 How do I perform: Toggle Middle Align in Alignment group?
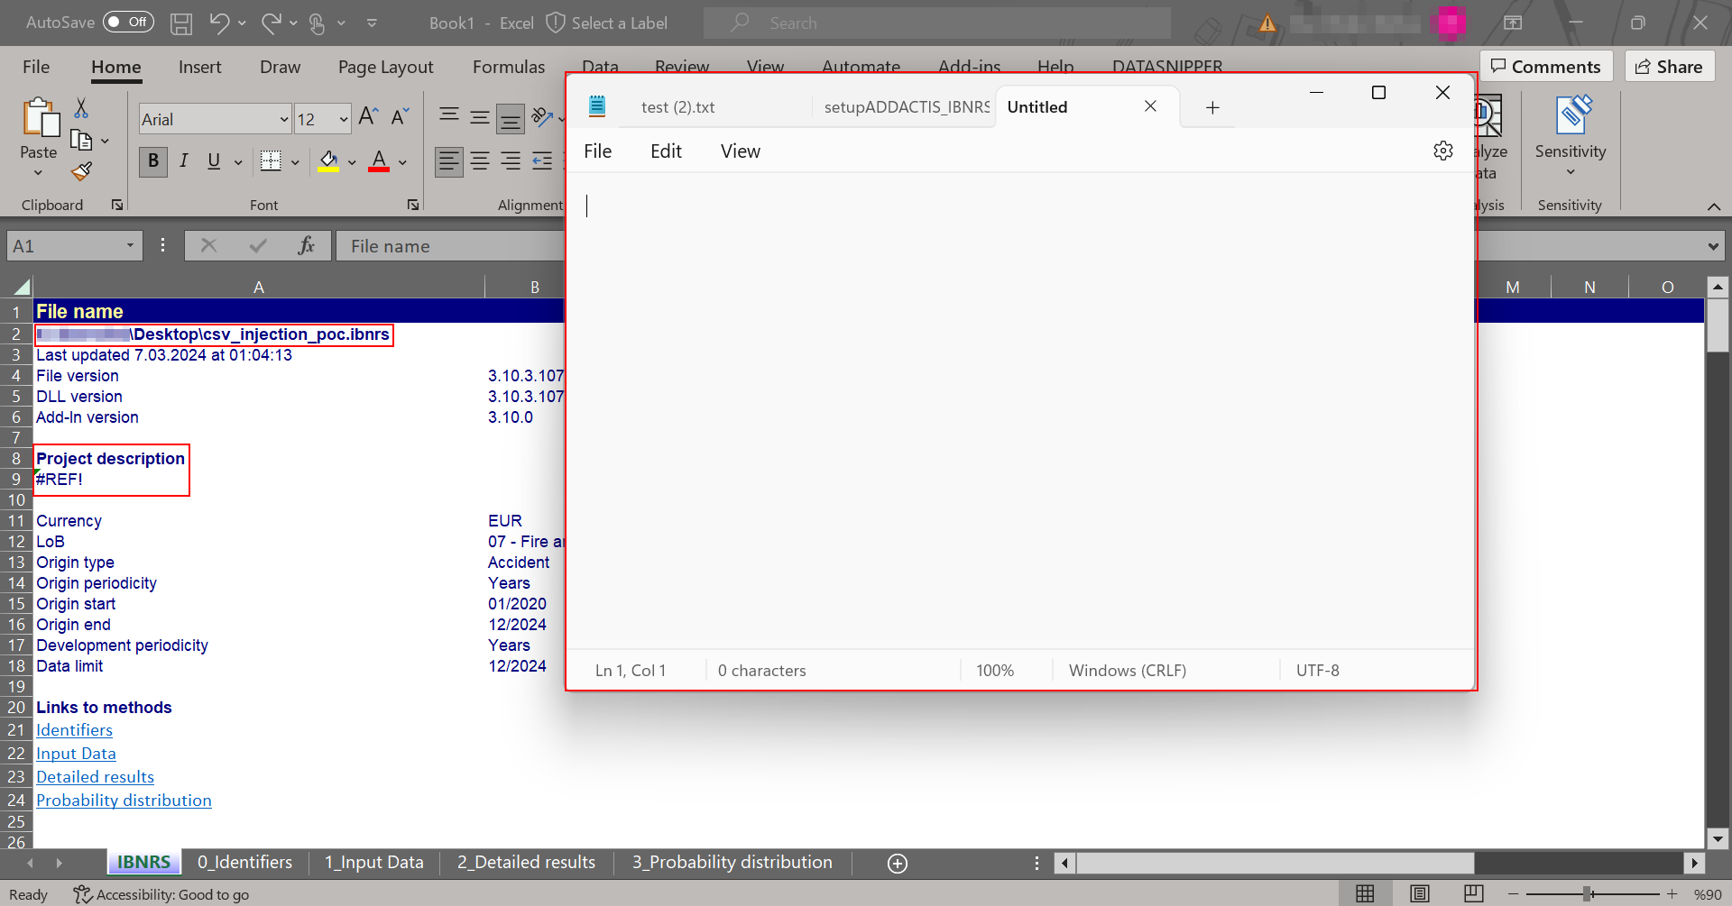(479, 116)
